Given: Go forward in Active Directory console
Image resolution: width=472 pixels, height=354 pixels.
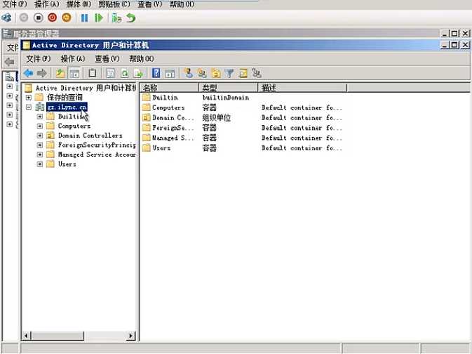Looking at the screenshot, I should click(42, 73).
